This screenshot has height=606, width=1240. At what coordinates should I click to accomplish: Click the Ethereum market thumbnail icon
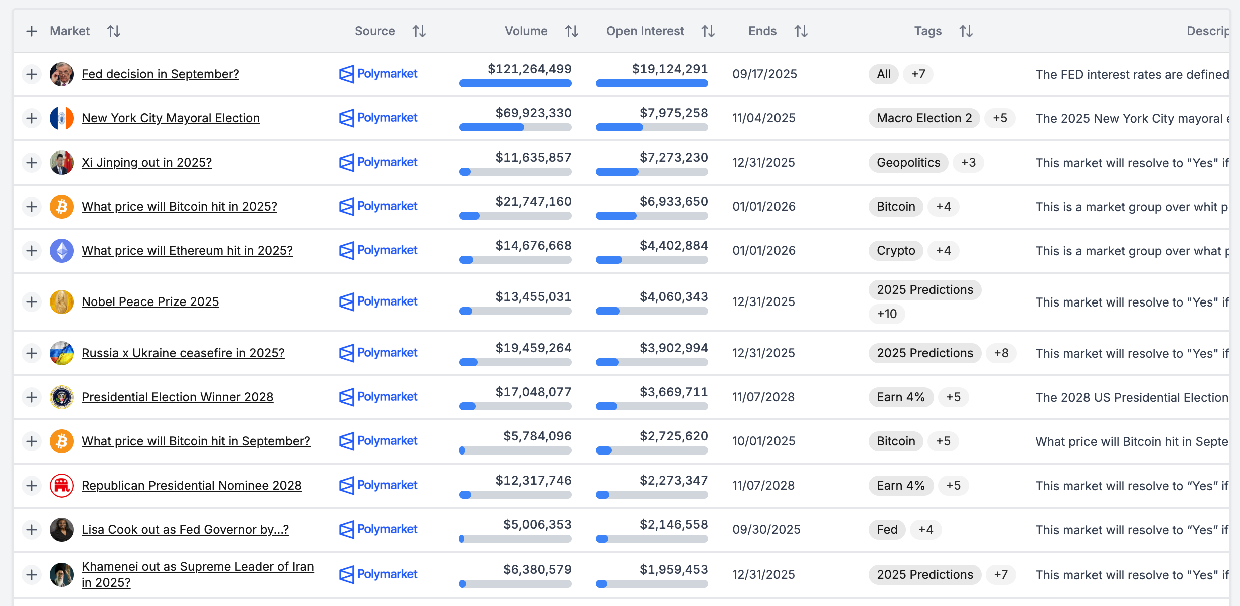pyautogui.click(x=62, y=250)
